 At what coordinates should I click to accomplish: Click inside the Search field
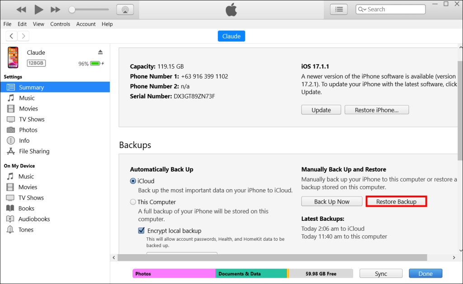click(x=393, y=9)
